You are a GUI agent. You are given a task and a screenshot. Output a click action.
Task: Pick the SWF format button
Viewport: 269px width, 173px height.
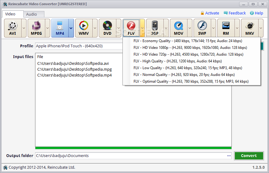pyautogui.click(x=202, y=28)
